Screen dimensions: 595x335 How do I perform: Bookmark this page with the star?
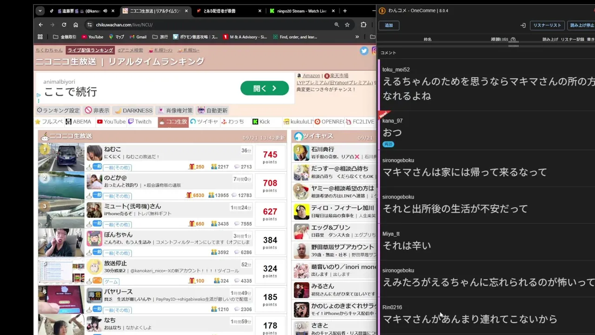click(x=347, y=25)
